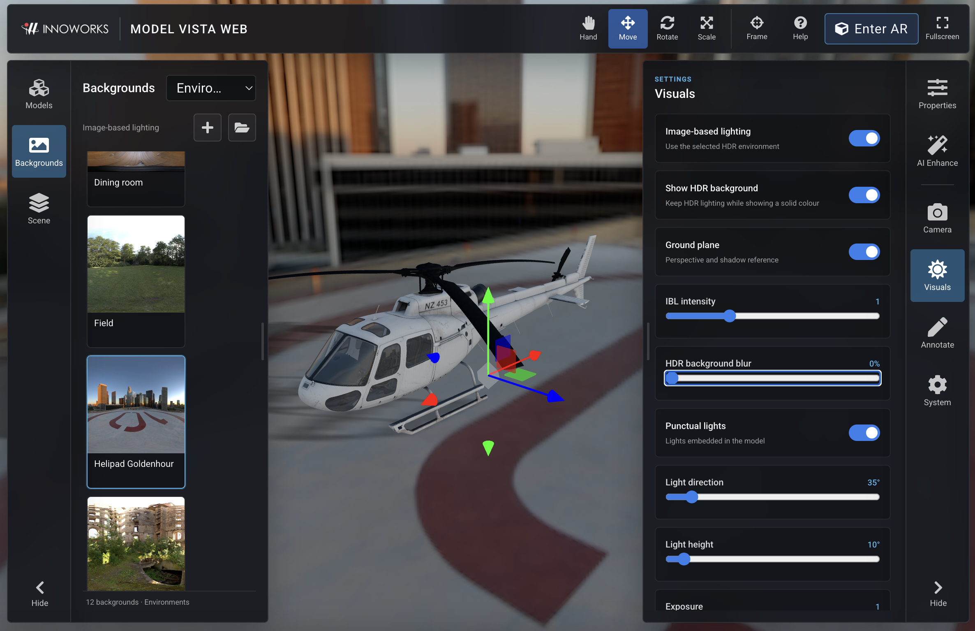Open the Scene panel
Image resolution: width=975 pixels, height=631 pixels.
click(x=39, y=209)
